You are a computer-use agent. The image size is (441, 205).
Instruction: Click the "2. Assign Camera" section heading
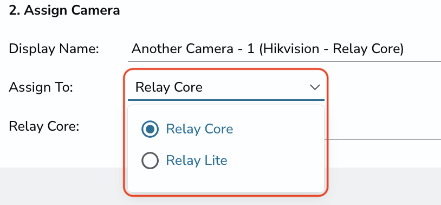64,10
